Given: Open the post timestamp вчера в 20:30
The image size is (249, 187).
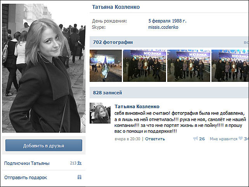Looking at the screenshot, I should (128, 139).
